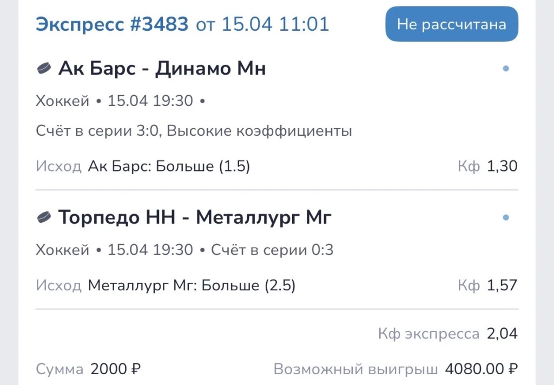Open the Торпедо НН - Металлург Мг match
This screenshot has width=554, height=385.
point(195,217)
